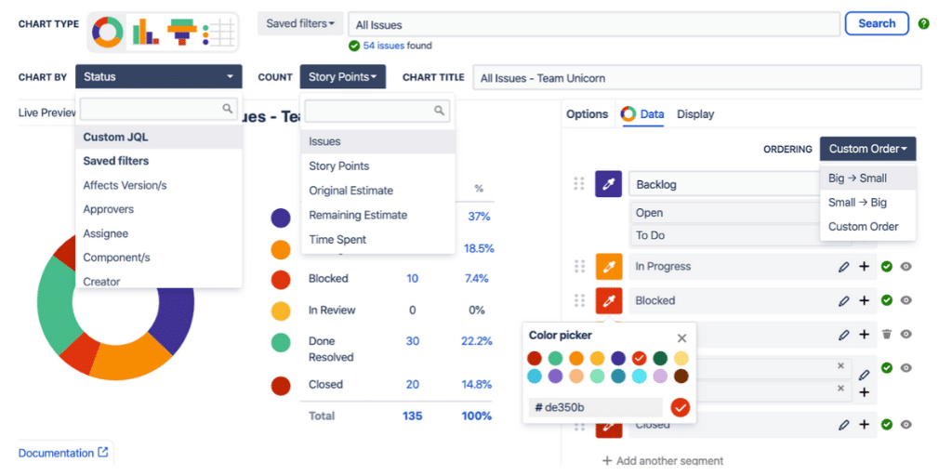
Task: Pick the purple-indigo swatch in Color picker
Action: point(618,358)
